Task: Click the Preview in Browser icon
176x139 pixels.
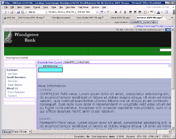Action: click(x=23, y=12)
